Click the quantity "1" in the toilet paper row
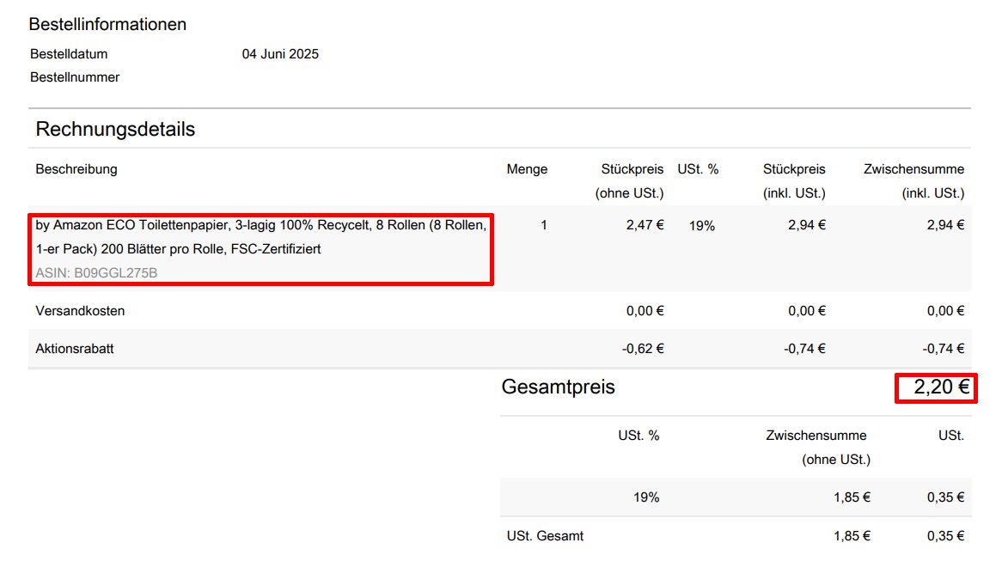The image size is (1002, 561). tap(544, 225)
